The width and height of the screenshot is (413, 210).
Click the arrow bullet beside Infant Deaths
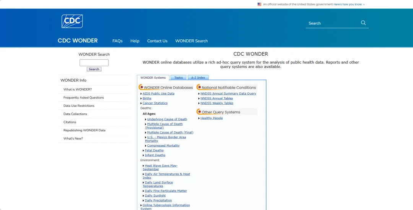pyautogui.click(x=143, y=155)
